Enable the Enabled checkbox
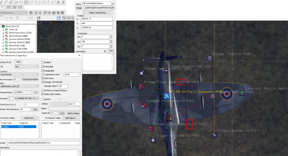The height and width of the screenshot is (156, 288). pos(43,62)
